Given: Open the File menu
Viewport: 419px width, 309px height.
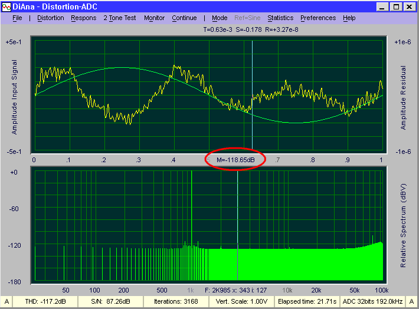Looking at the screenshot, I should point(17,18).
